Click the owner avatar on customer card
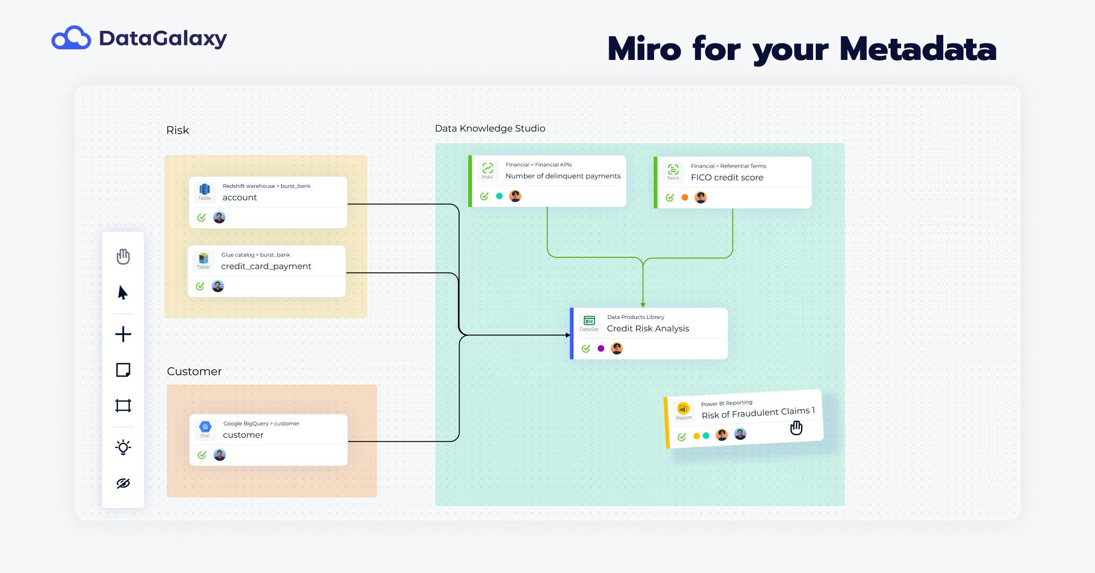 tap(220, 455)
